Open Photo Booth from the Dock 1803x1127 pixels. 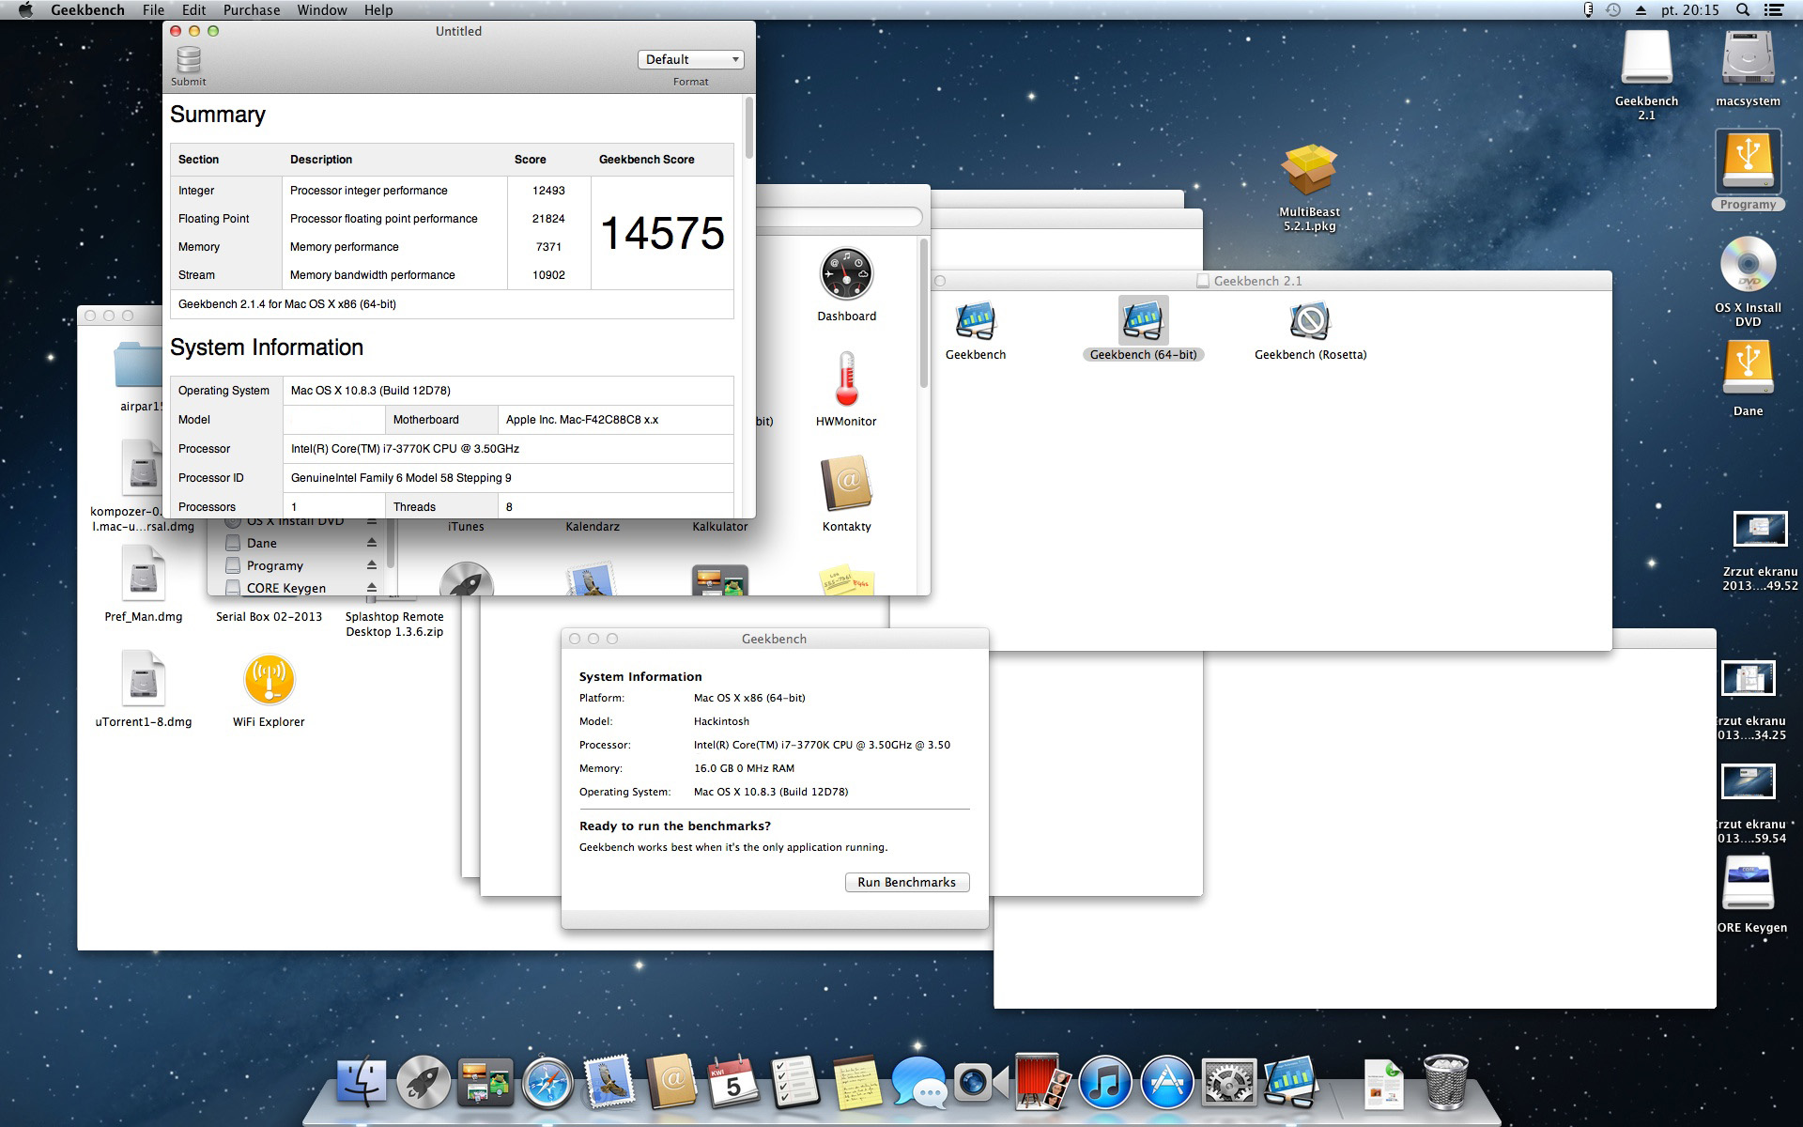point(1042,1083)
